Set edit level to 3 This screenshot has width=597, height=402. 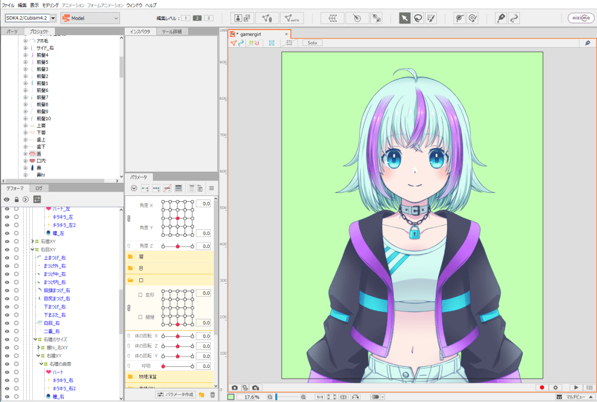[x=208, y=18]
